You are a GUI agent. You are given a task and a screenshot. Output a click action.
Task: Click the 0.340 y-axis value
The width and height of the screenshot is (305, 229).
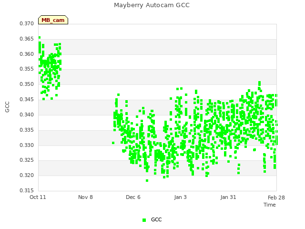[27, 114]
